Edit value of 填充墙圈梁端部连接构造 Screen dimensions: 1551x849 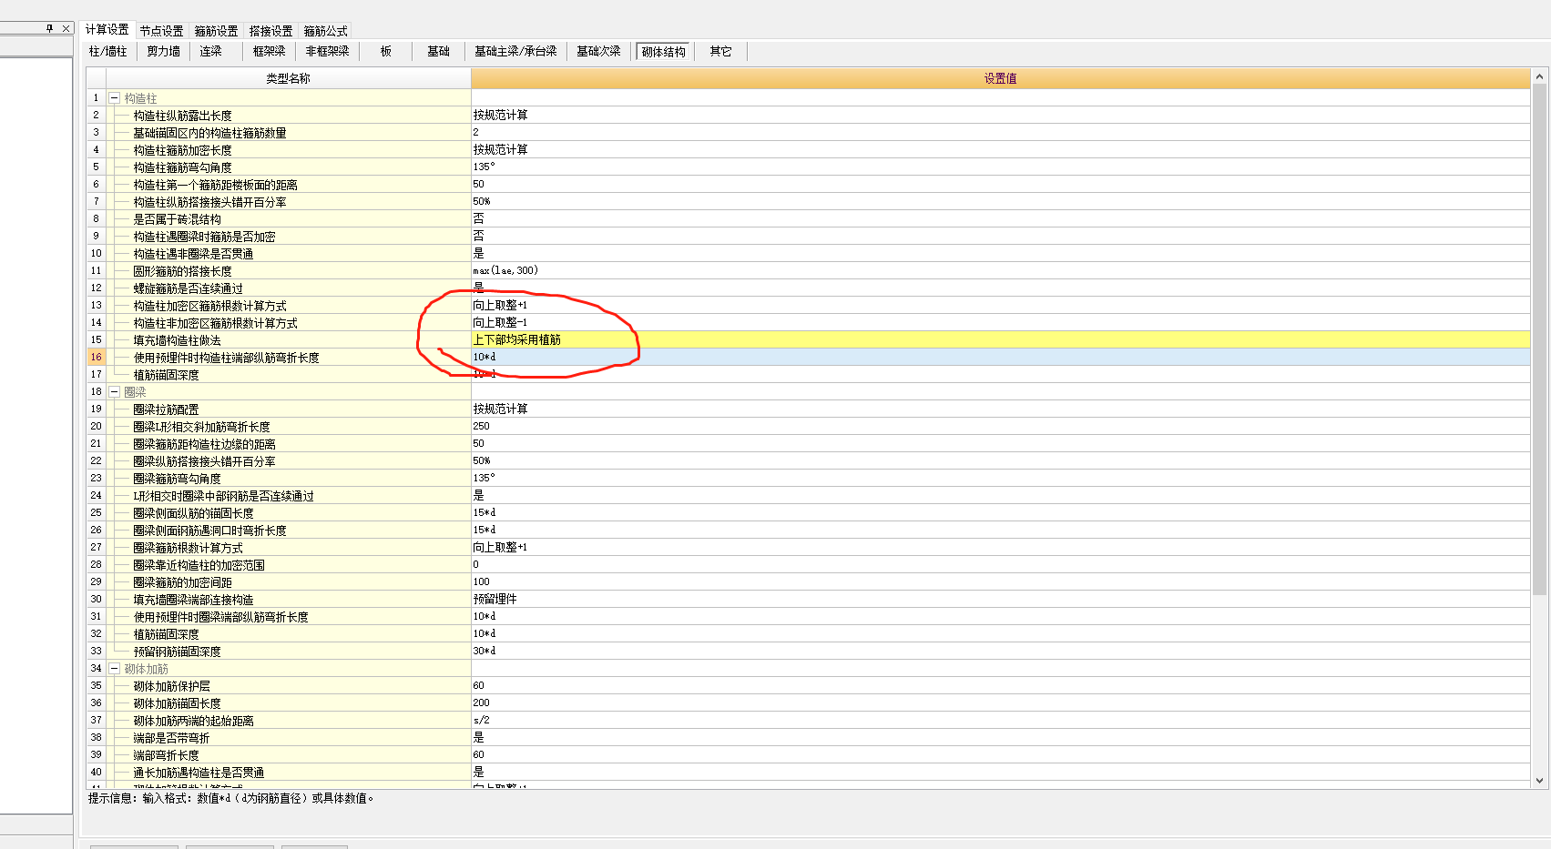point(1000,600)
